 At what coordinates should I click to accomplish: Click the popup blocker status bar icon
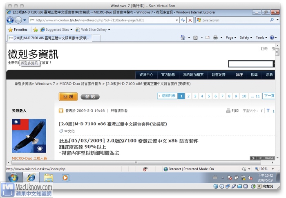coord(145,169)
